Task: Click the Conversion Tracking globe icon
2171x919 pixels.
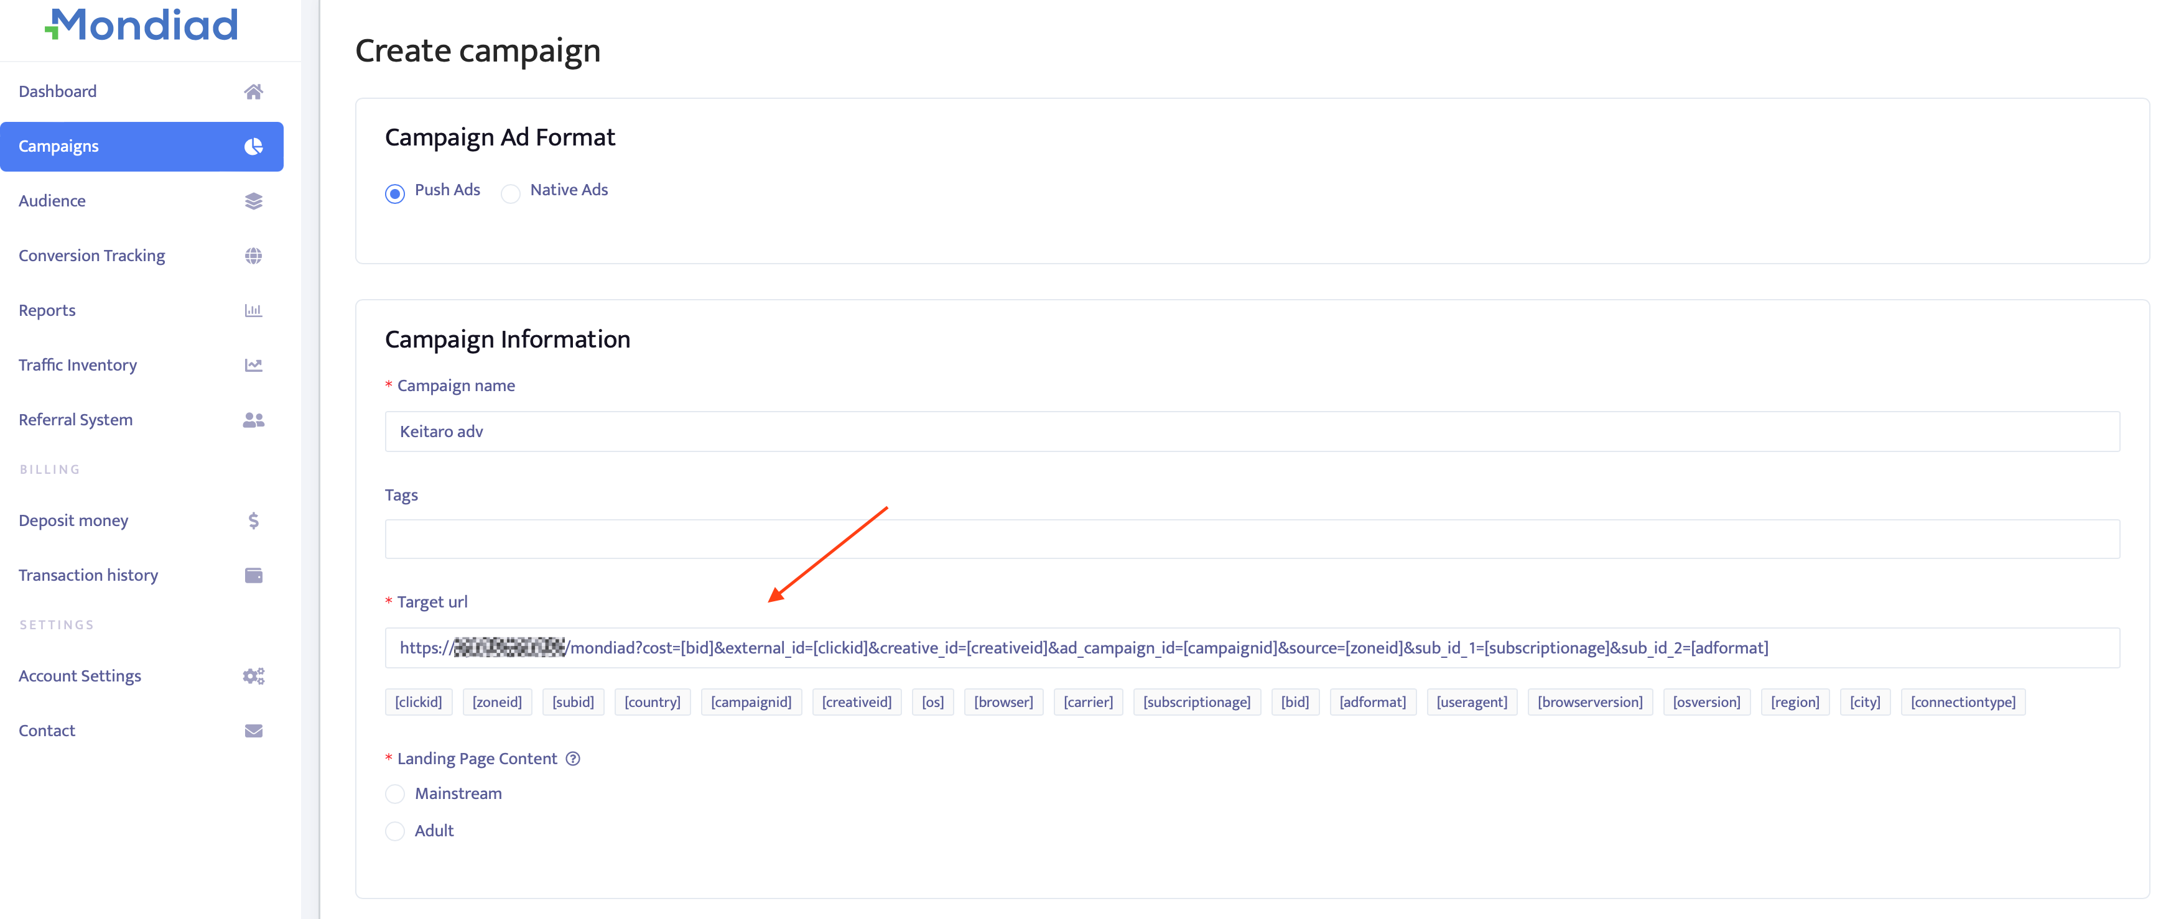Action: coord(253,256)
